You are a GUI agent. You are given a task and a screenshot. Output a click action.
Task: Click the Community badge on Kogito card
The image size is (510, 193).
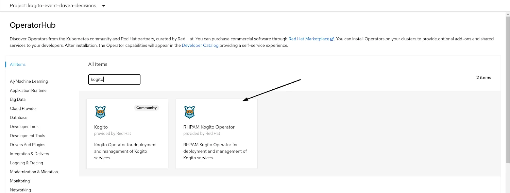[146, 108]
